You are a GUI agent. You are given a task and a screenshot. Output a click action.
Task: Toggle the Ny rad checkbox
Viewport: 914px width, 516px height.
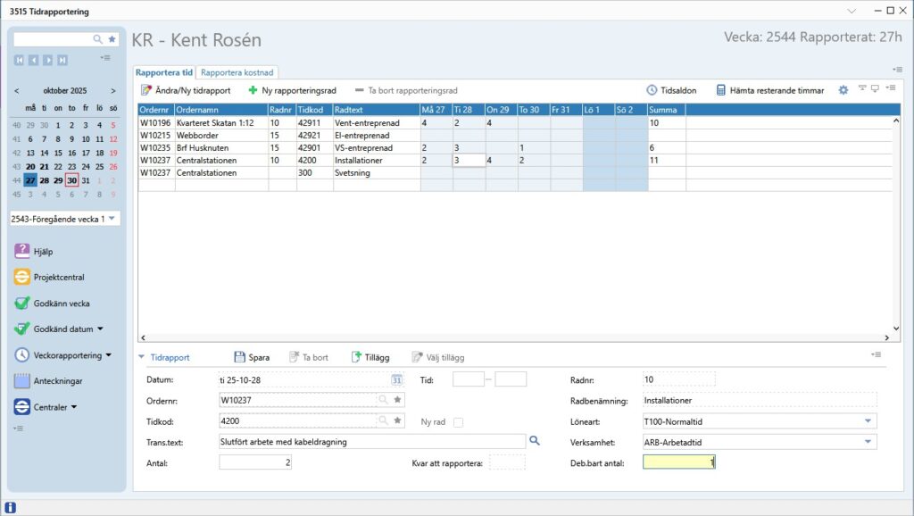coord(458,421)
